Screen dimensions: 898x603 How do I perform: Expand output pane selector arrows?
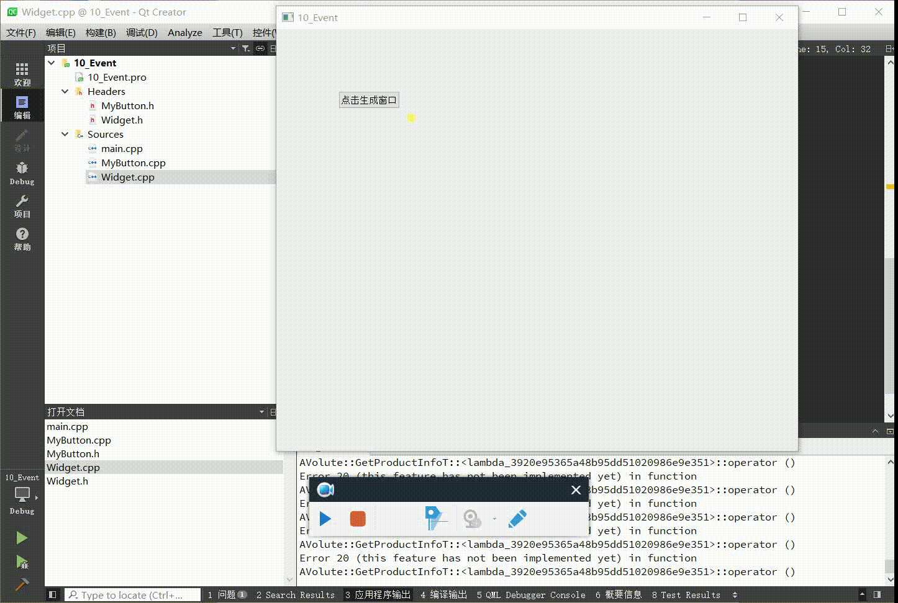tap(735, 595)
